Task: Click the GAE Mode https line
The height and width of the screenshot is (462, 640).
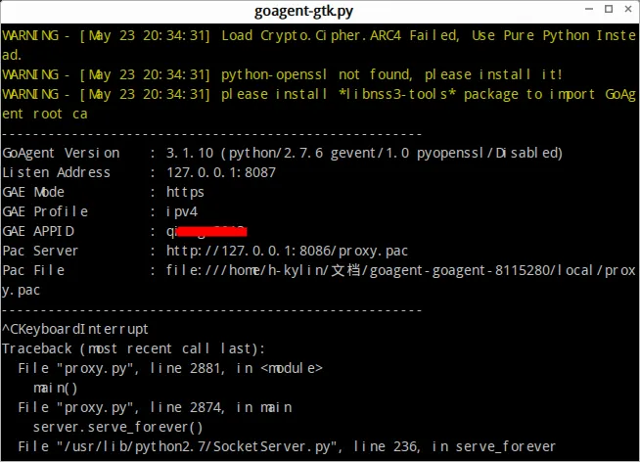Action: pyautogui.click(x=104, y=192)
